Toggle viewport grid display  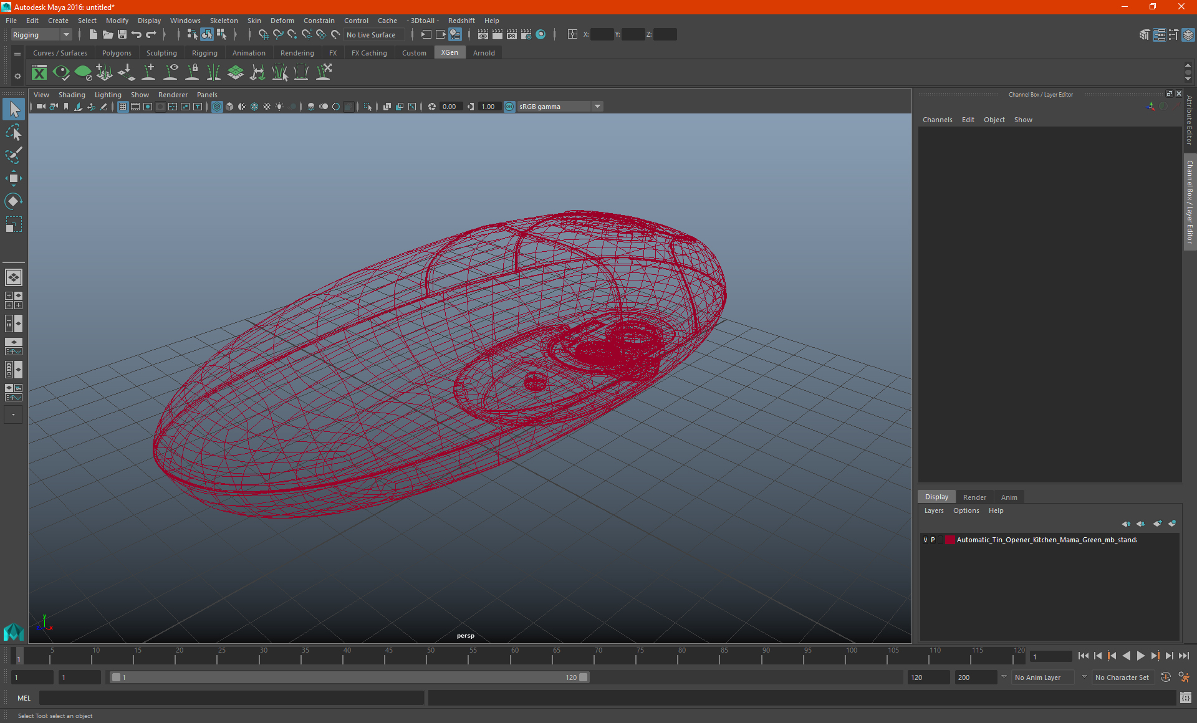pyautogui.click(x=123, y=107)
